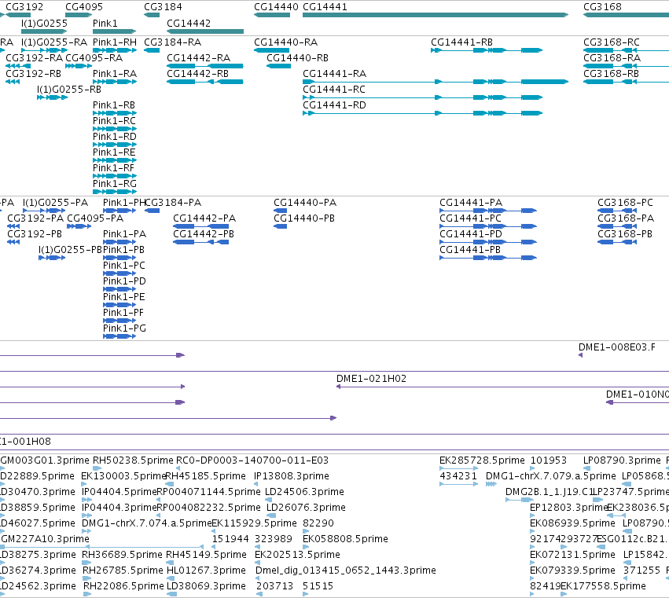Open EST 323989 feature label
Viewport: 669px width, 598px height.
pos(274,539)
